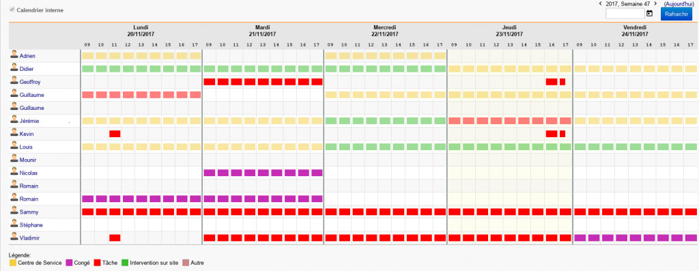The width and height of the screenshot is (699, 271).
Task: Click Kevin's user icon
Action: coord(14,133)
